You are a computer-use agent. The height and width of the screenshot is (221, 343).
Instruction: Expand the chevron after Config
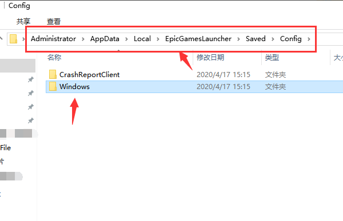[309, 39]
